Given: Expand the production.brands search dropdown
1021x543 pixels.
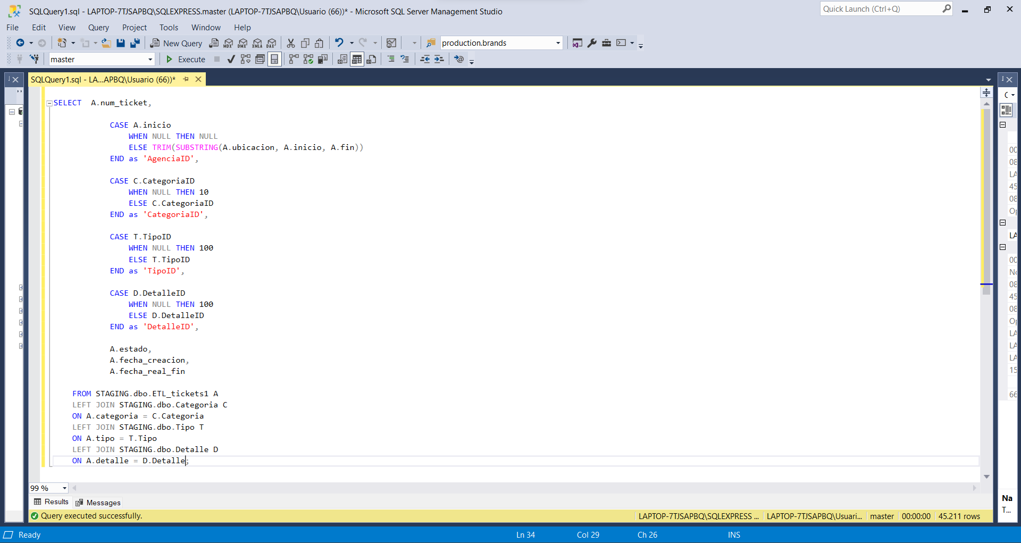Looking at the screenshot, I should click(x=558, y=43).
